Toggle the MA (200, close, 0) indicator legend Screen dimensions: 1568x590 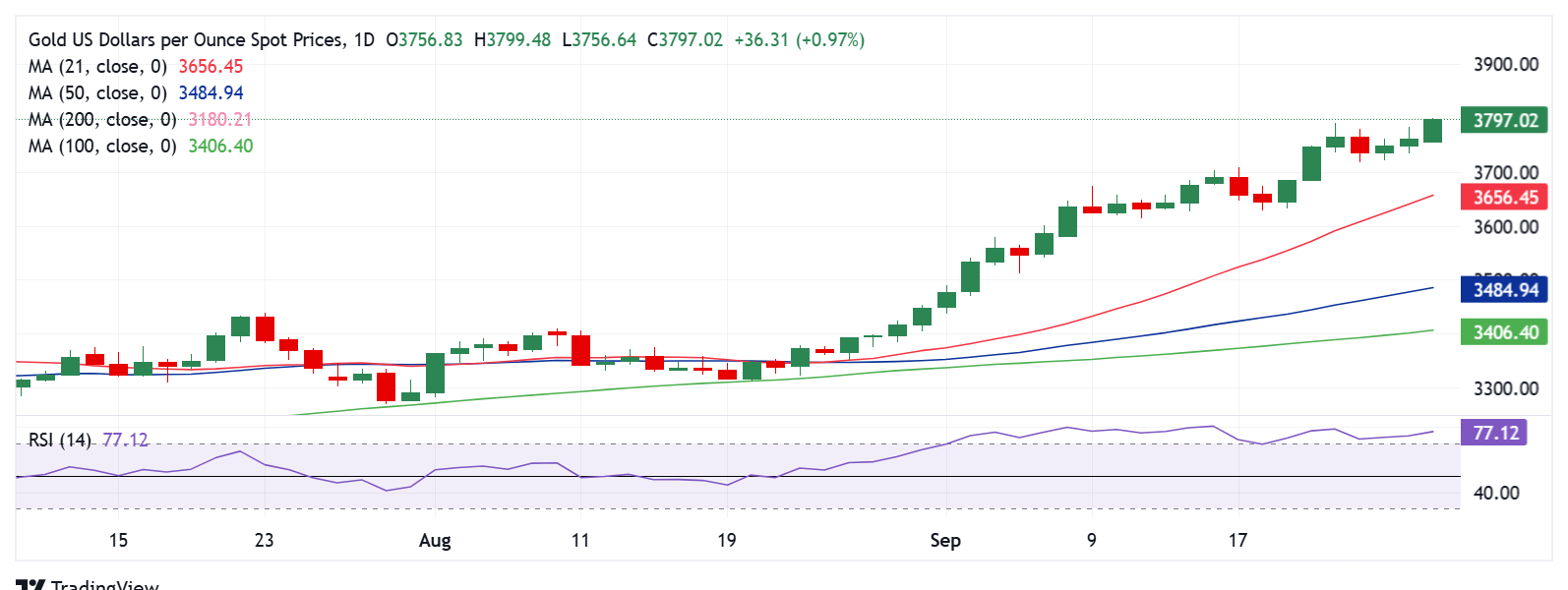point(102,120)
